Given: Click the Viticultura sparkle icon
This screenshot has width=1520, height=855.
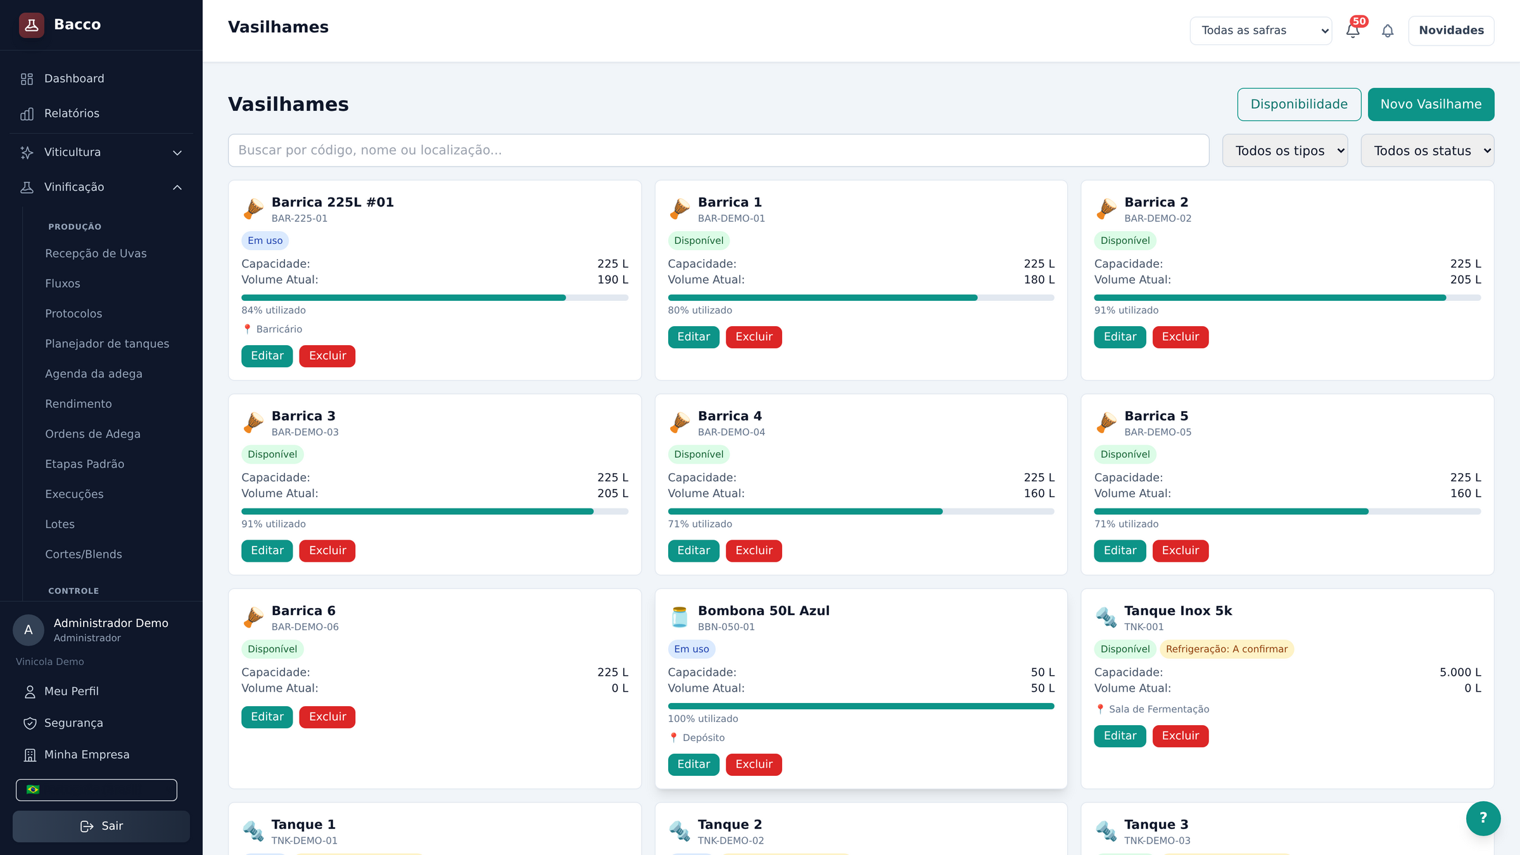Looking at the screenshot, I should tap(27, 152).
